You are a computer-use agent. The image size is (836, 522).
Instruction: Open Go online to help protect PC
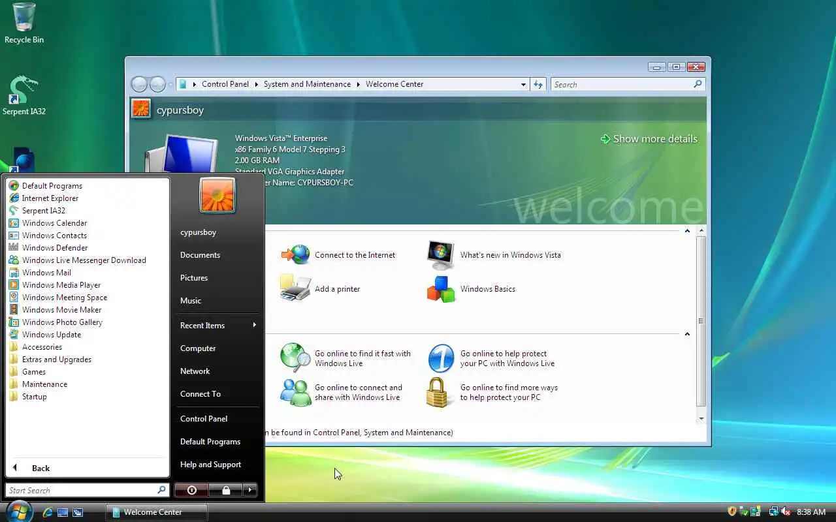point(491,358)
